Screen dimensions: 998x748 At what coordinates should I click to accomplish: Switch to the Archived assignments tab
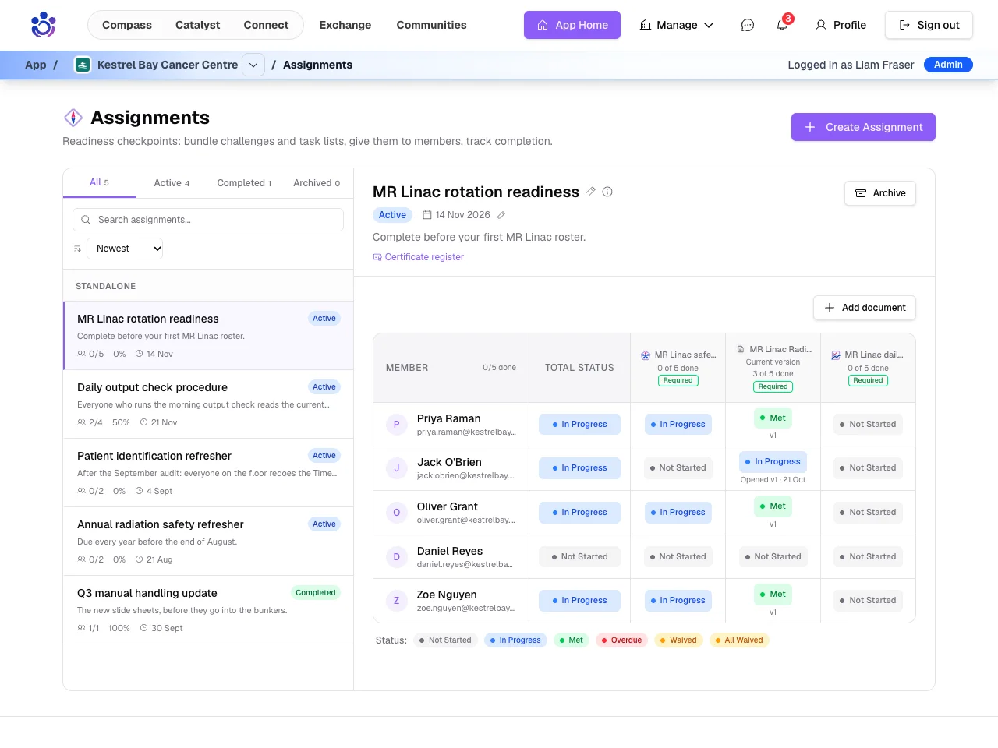point(317,183)
